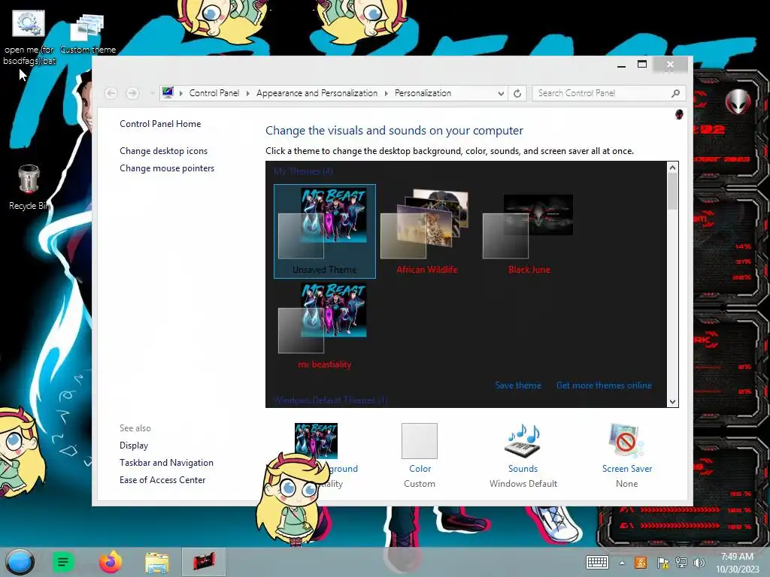Expand the arrow before Control Panel breadcrumb
The width and height of the screenshot is (770, 577).
click(x=180, y=93)
